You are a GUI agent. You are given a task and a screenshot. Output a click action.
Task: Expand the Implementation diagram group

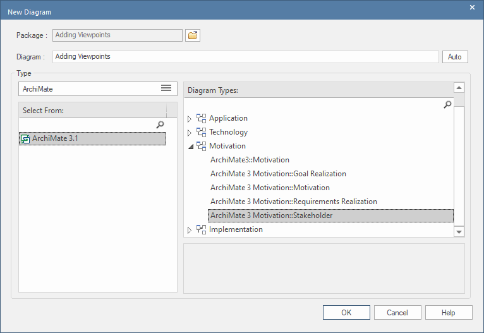point(190,230)
